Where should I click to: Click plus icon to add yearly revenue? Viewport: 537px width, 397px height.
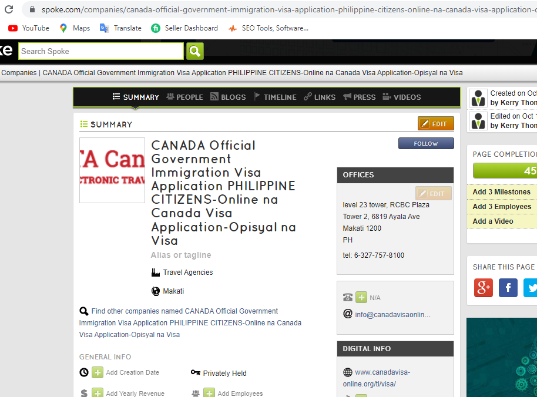click(98, 393)
